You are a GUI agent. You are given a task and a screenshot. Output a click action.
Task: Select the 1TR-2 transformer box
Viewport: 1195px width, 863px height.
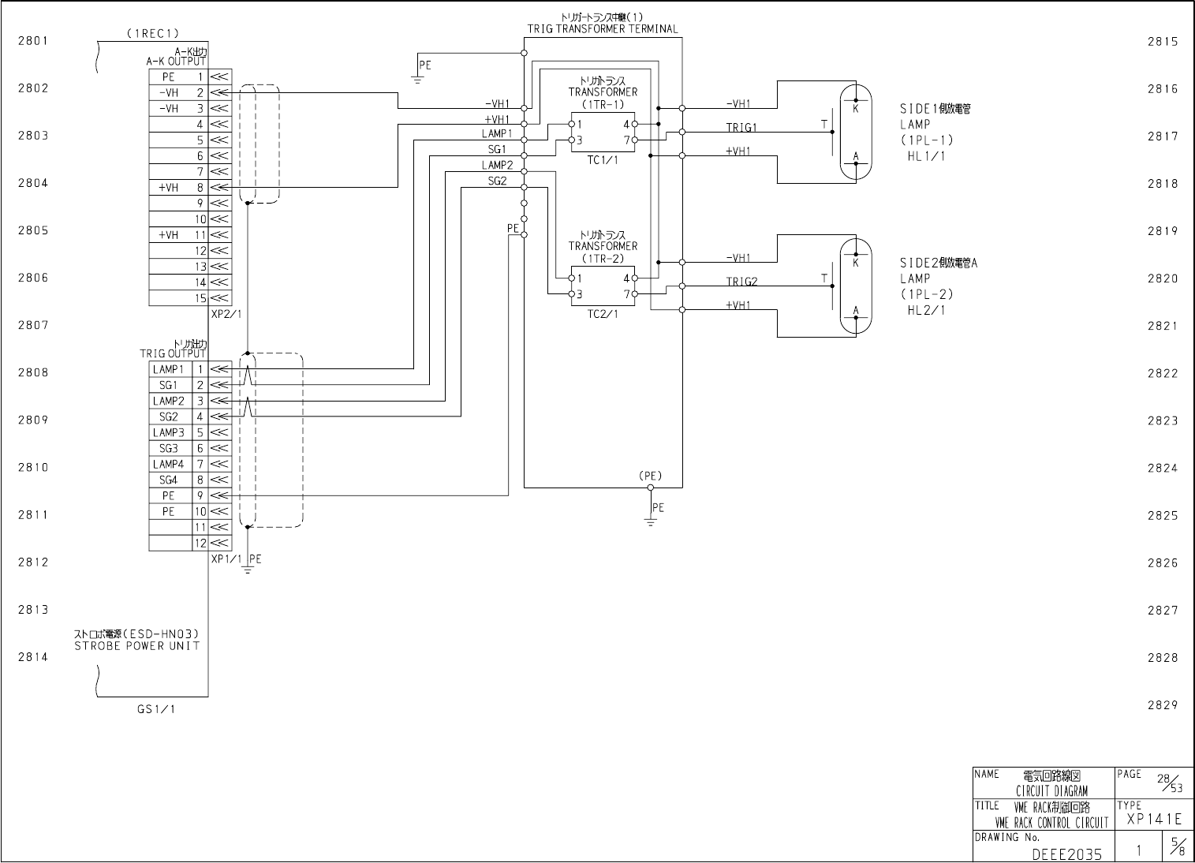tap(603, 286)
